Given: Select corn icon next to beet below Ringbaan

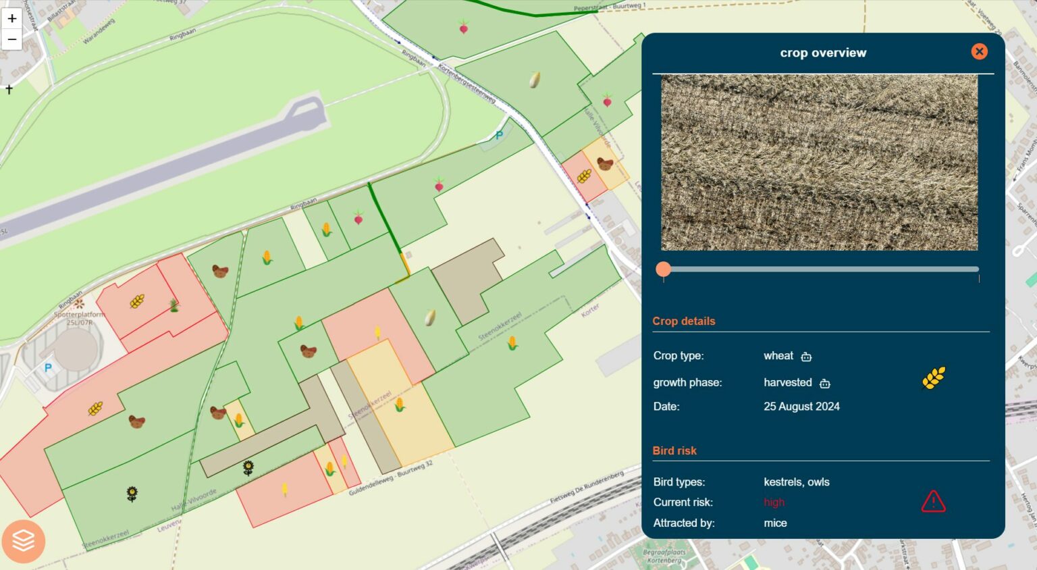Looking at the screenshot, I should tap(326, 229).
